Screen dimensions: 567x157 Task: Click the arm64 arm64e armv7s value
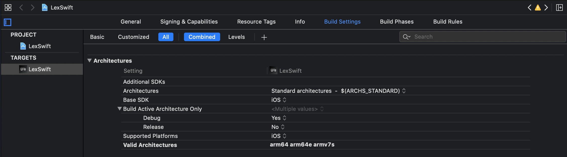point(302,144)
